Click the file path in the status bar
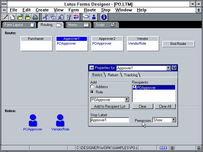The width and height of the screenshot is (203, 152). tap(107, 148)
